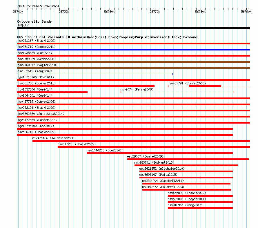
Task: Click nsv517203 (Shaikh2009) label
Action: (77, 144)
